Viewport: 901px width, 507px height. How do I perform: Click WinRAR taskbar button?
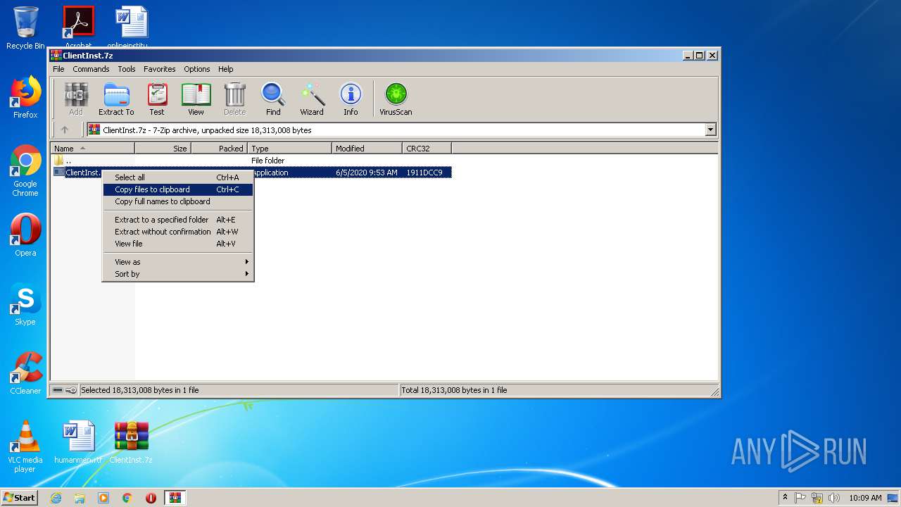pos(175,498)
